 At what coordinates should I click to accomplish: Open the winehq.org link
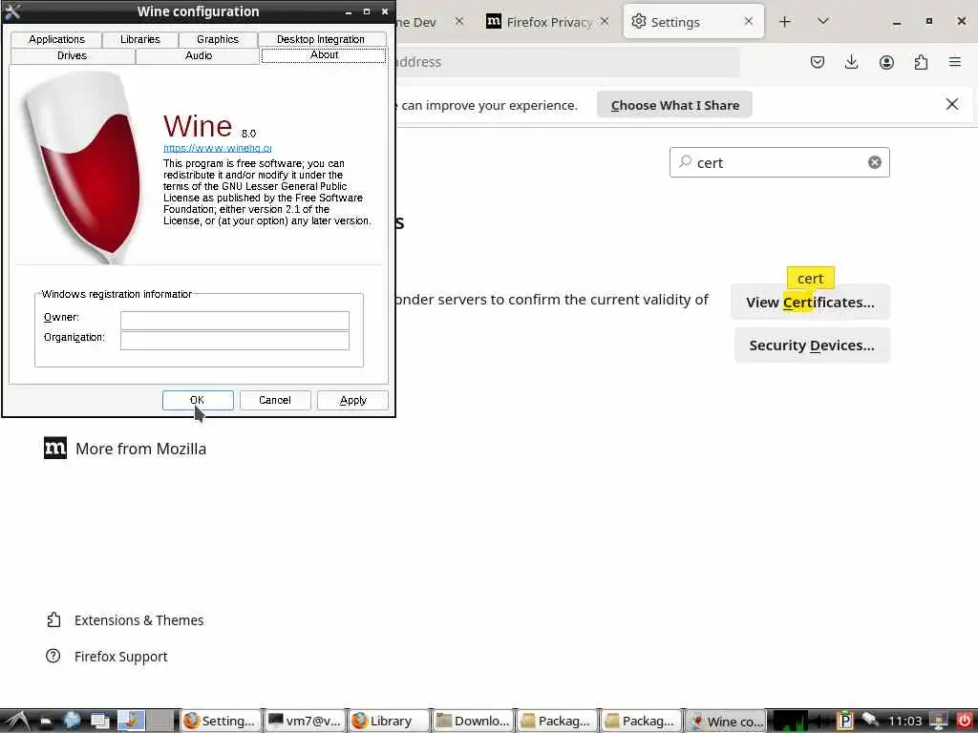coord(217,148)
